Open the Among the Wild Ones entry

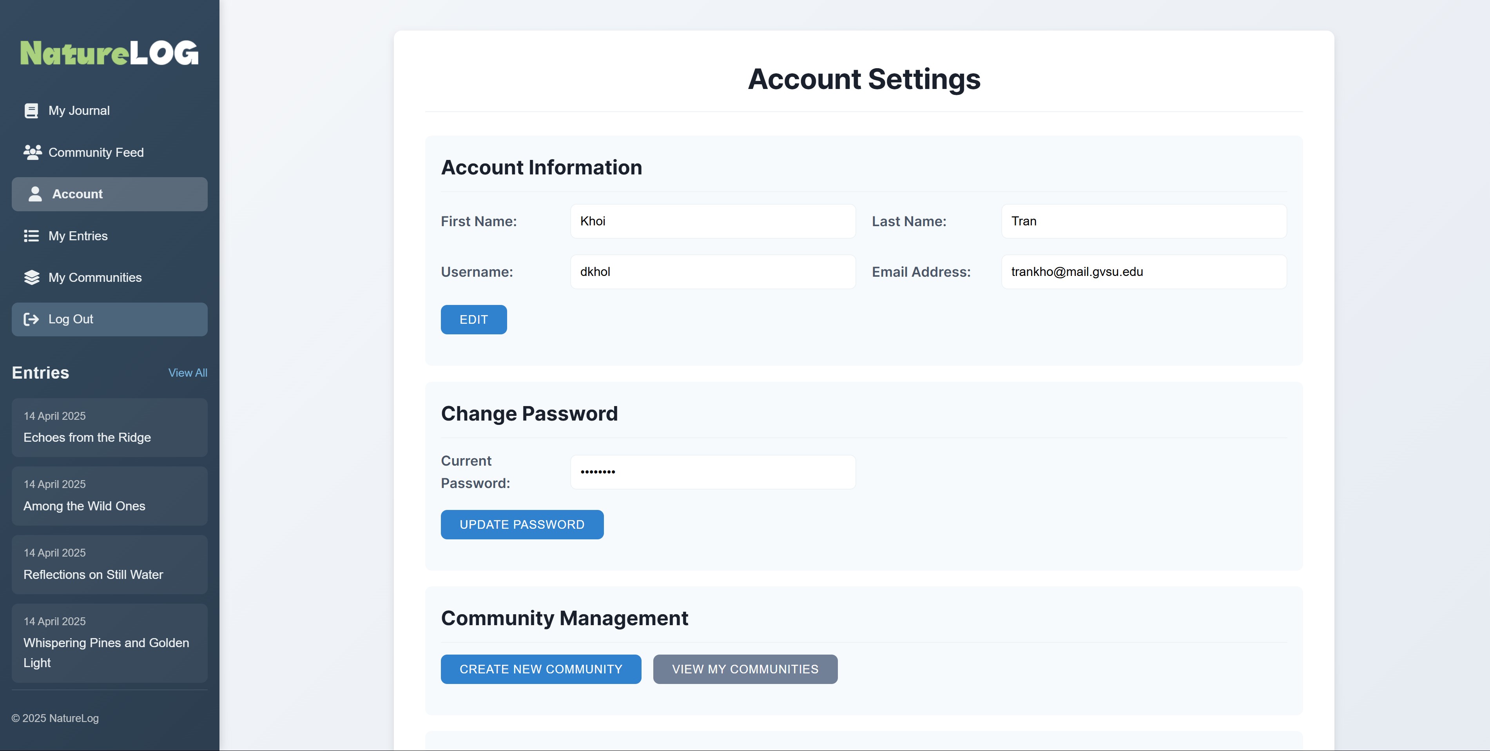click(109, 496)
